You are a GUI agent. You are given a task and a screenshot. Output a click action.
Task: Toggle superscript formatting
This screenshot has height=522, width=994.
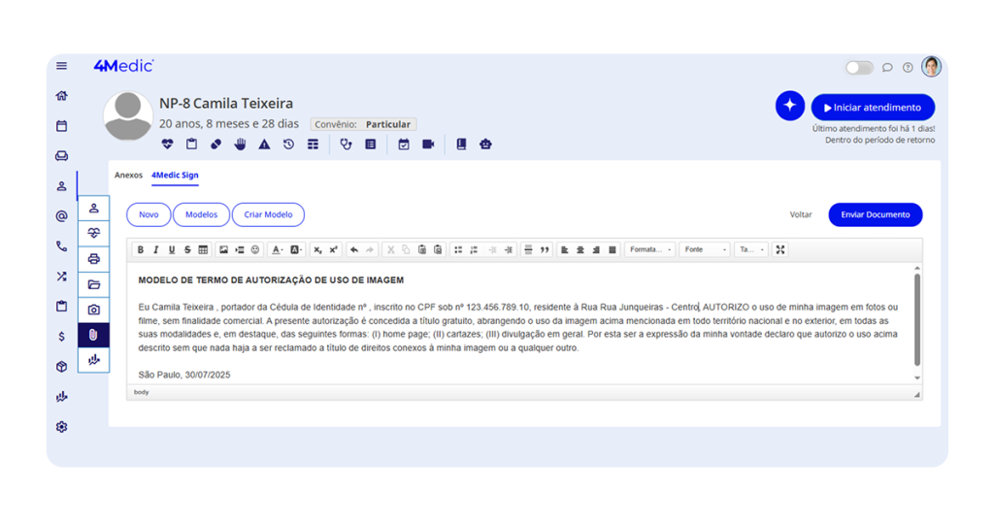pos(334,249)
